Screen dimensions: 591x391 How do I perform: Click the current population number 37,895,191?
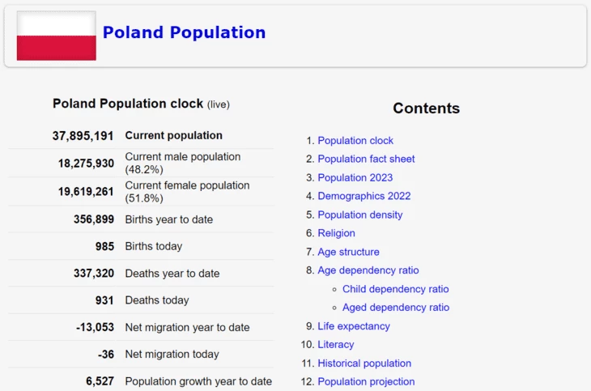pos(83,135)
